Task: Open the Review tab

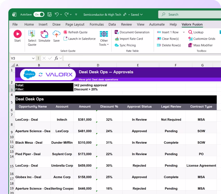Action: (x=126, y=25)
